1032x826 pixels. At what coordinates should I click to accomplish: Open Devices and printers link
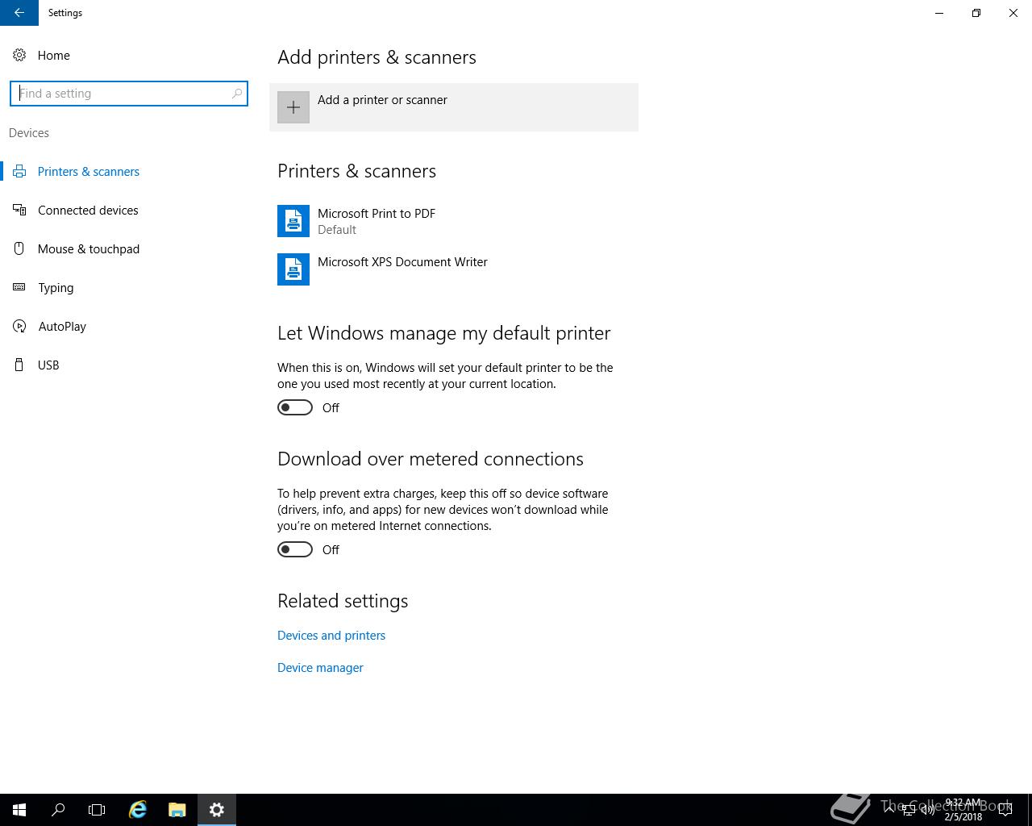[331, 636]
